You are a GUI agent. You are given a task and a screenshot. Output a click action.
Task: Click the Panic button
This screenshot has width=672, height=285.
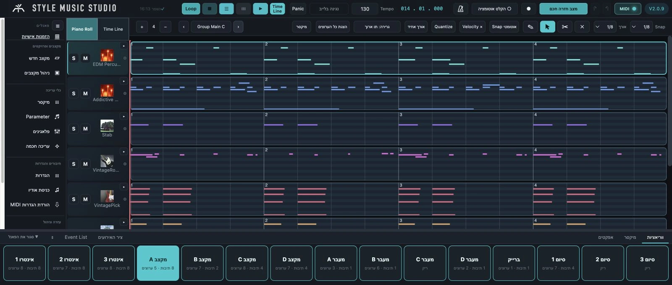pos(298,9)
